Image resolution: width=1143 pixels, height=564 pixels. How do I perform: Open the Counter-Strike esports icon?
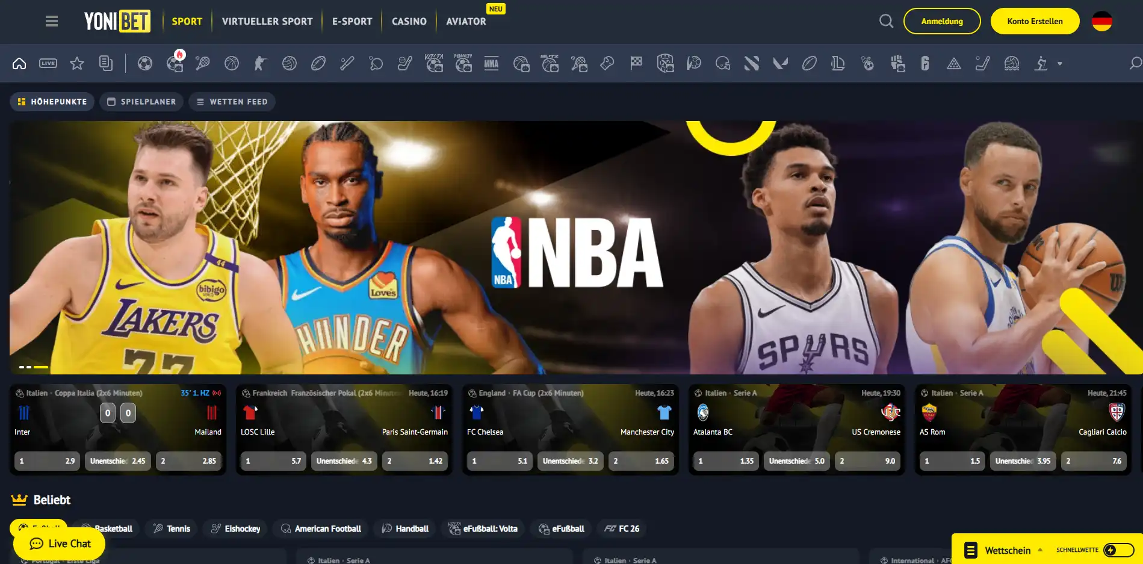click(261, 63)
